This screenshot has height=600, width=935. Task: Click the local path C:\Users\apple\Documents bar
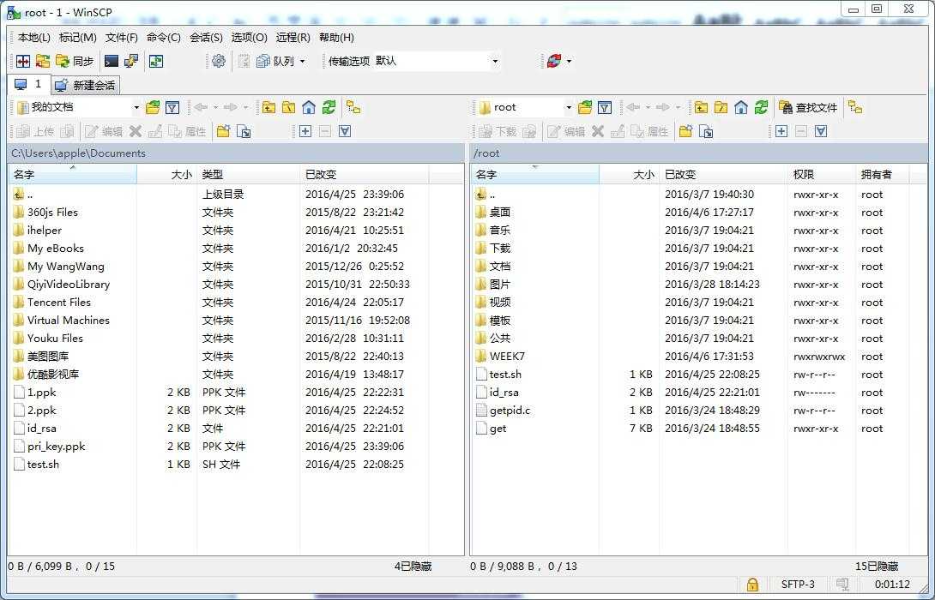tap(236, 153)
